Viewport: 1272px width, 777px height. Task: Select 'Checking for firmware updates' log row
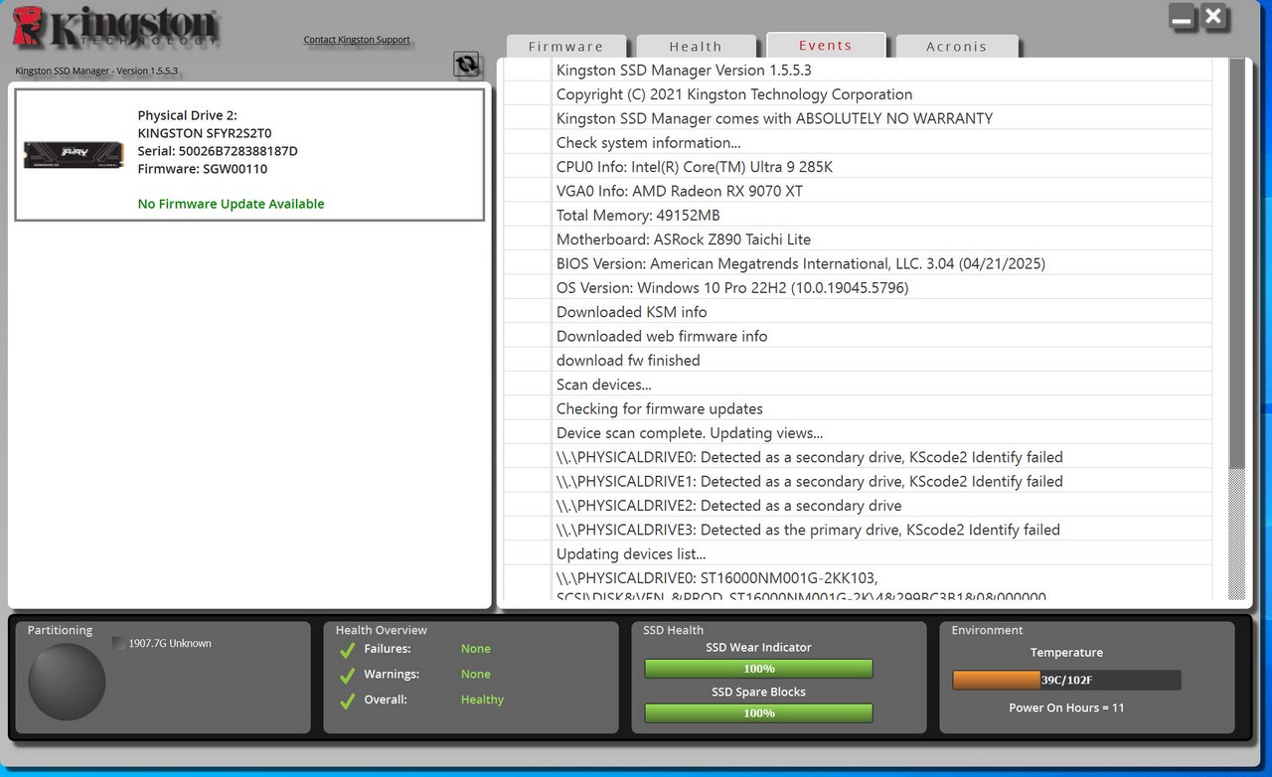pyautogui.click(x=858, y=408)
